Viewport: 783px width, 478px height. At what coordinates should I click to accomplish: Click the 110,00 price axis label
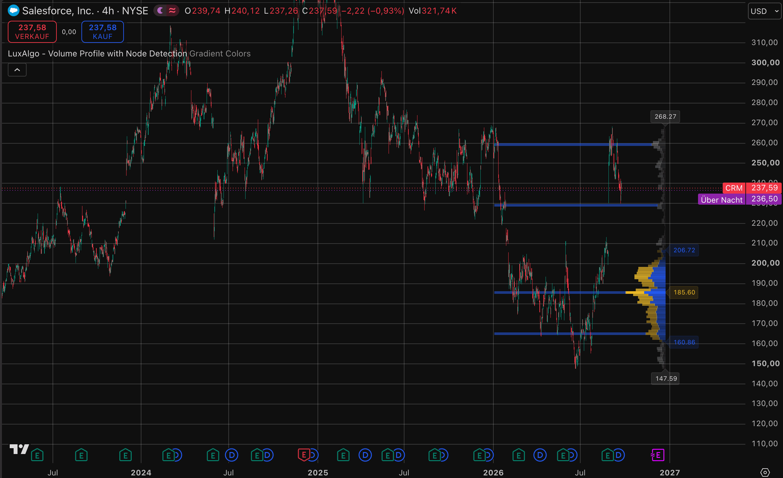click(x=765, y=443)
